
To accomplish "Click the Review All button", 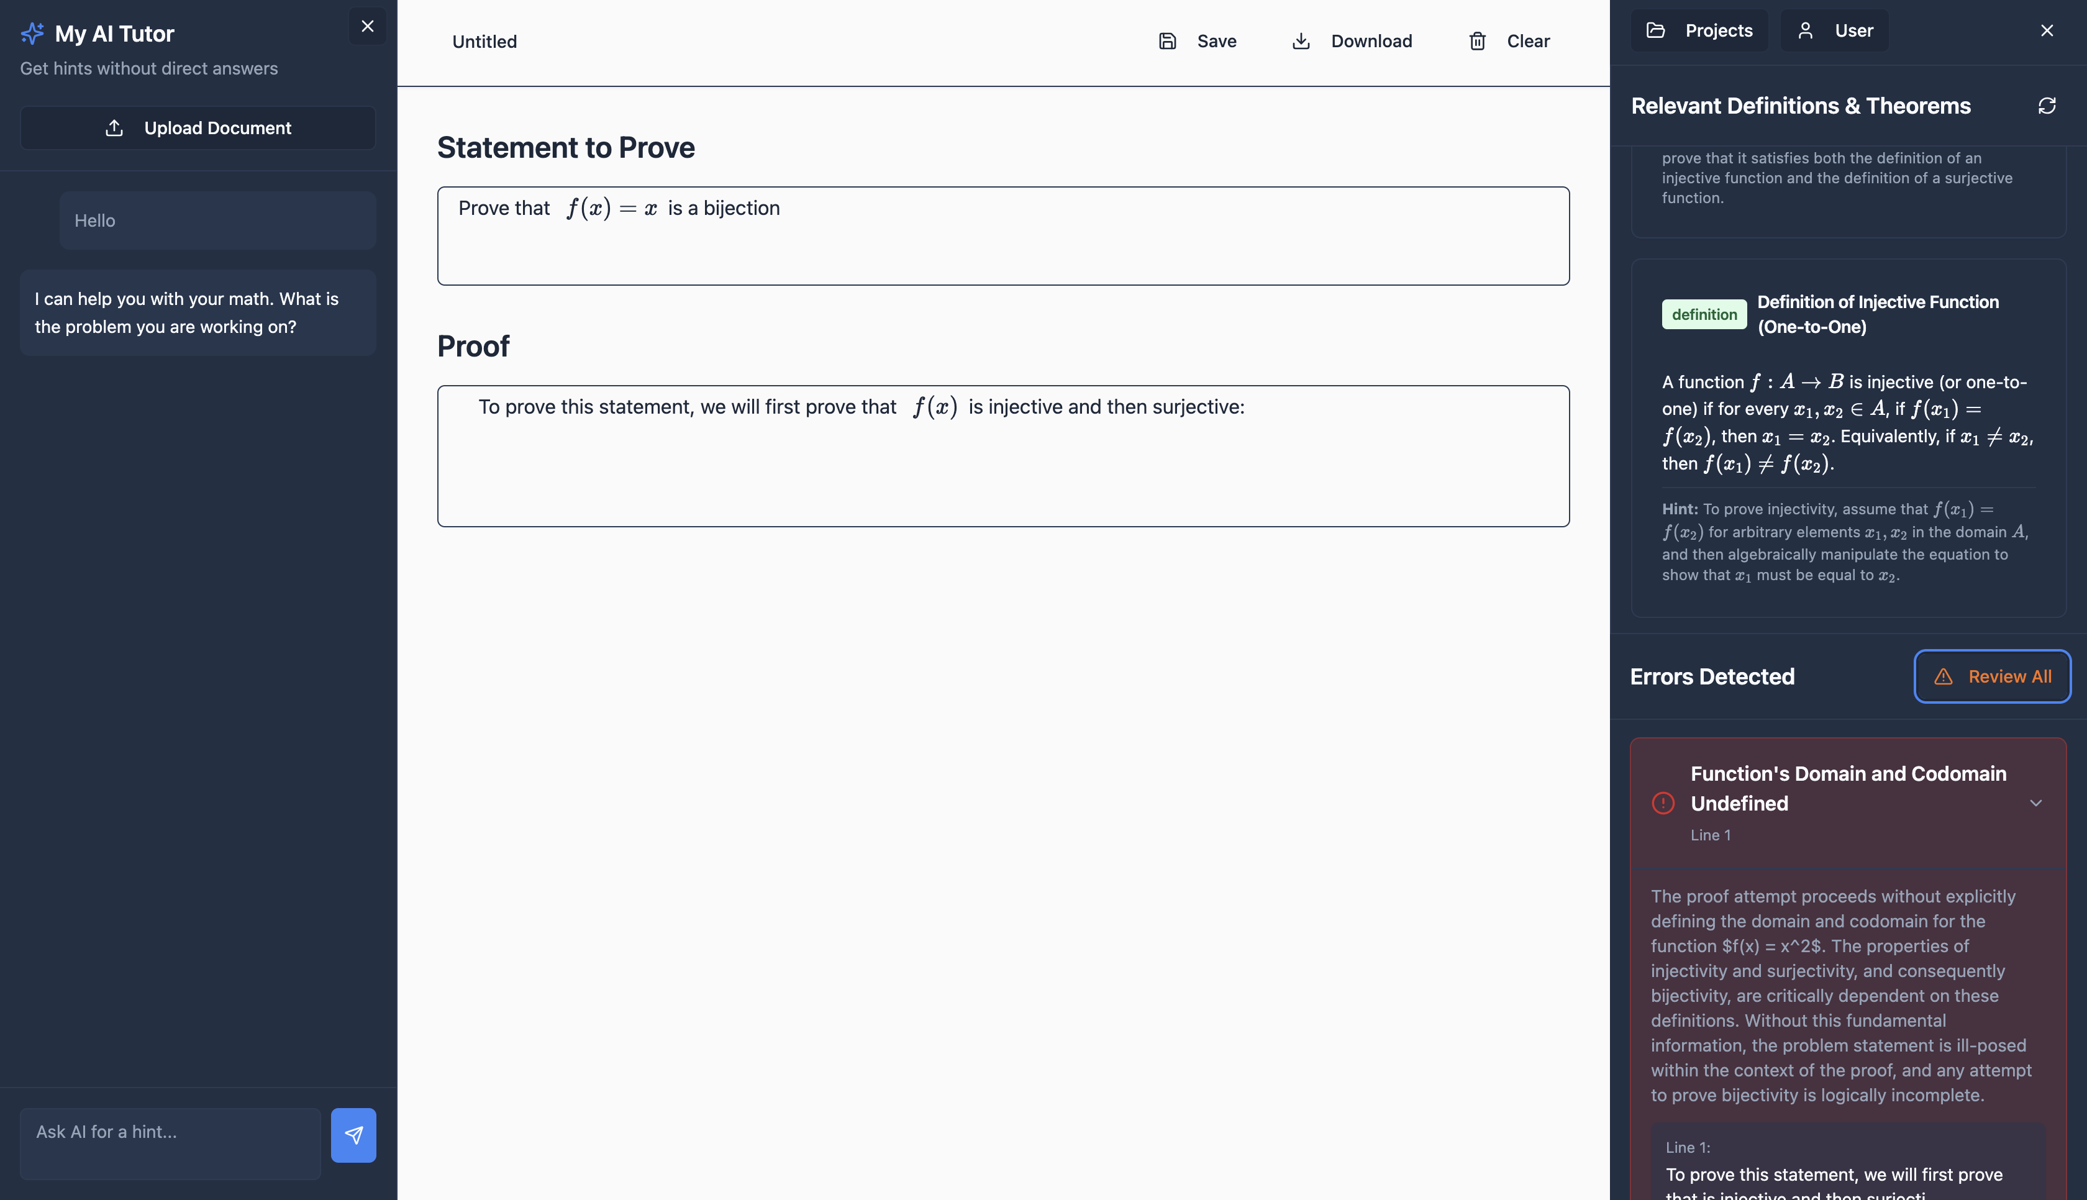I will coord(1991,676).
